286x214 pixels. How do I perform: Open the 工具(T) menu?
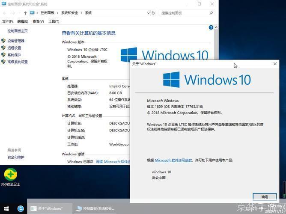pos(54,21)
